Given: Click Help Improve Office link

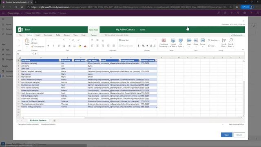Looking at the screenshot, I should 236,124.
